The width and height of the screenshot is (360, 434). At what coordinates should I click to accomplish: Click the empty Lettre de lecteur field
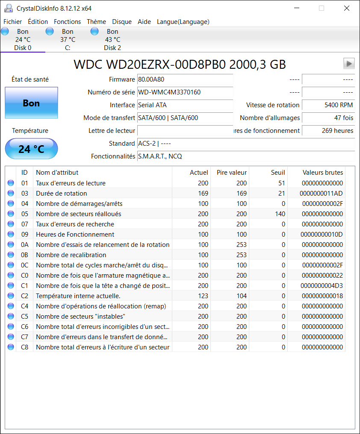185,131
